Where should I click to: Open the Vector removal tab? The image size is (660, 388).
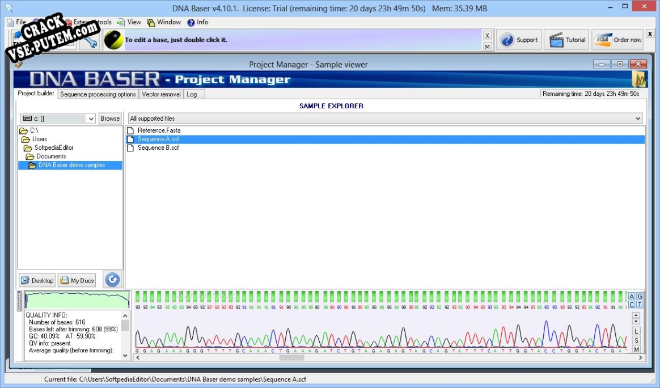click(161, 94)
